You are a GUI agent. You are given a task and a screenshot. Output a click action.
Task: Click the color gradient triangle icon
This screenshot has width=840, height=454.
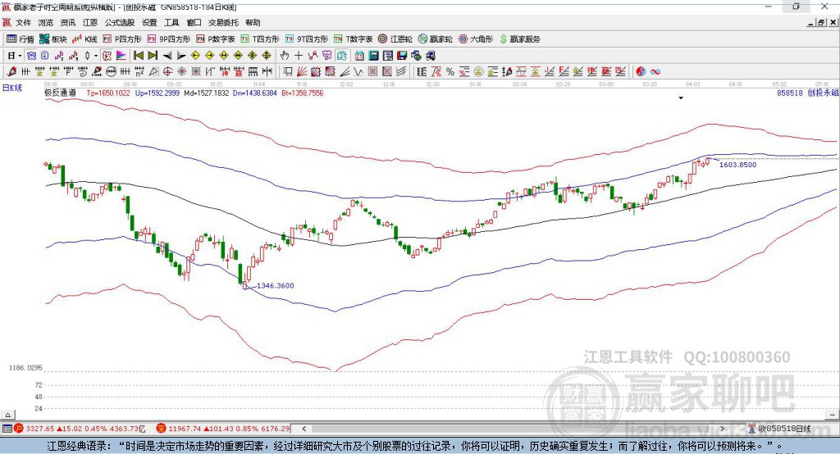(121, 56)
